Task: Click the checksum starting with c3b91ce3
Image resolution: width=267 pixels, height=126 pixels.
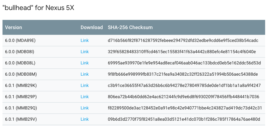Action: (x=184, y=85)
